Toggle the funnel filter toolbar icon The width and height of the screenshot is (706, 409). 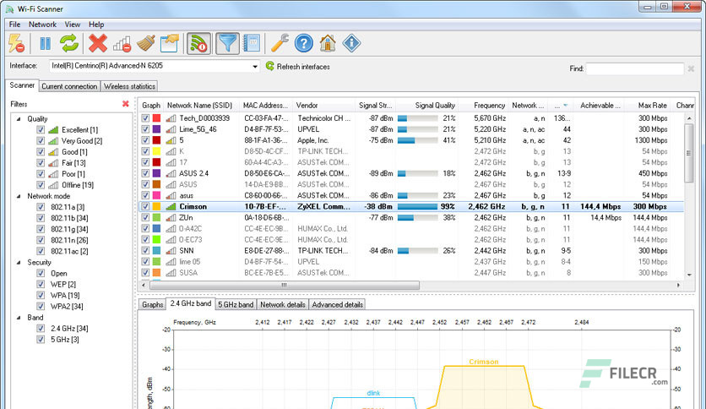click(x=227, y=44)
